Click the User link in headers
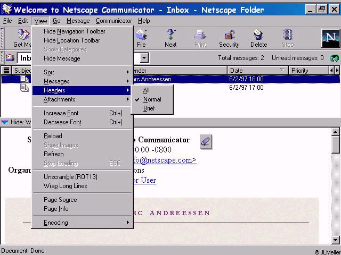This screenshot has height=255, width=341. point(145,180)
